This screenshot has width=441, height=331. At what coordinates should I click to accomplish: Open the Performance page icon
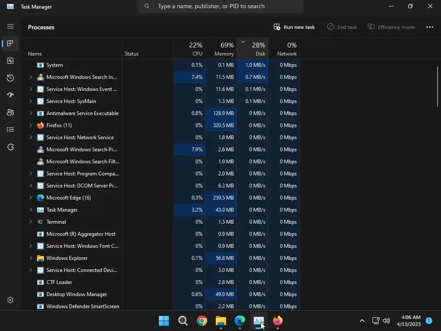click(x=10, y=61)
